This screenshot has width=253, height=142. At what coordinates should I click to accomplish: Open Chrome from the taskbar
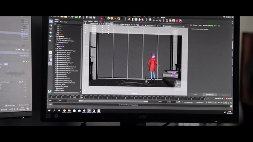tap(64, 110)
